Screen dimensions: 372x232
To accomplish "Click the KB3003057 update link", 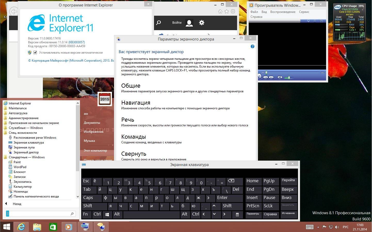I will point(77,42).
